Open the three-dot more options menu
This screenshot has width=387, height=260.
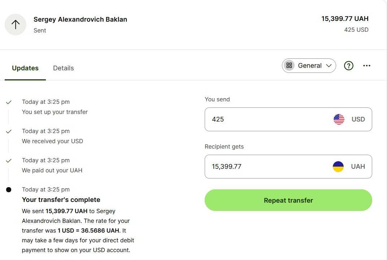click(x=367, y=66)
